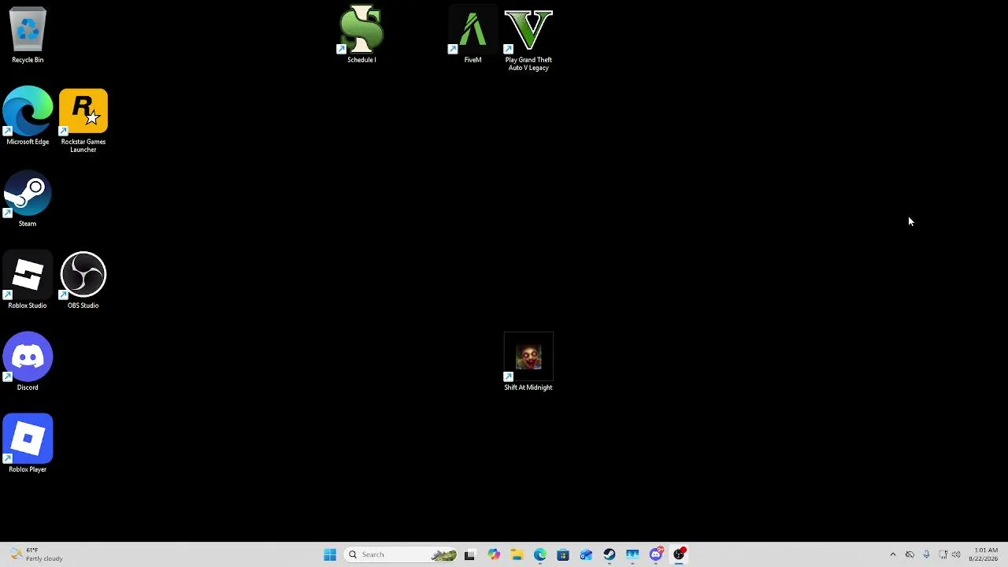Open the Windows Start menu
The height and width of the screenshot is (567, 1008).
[330, 554]
